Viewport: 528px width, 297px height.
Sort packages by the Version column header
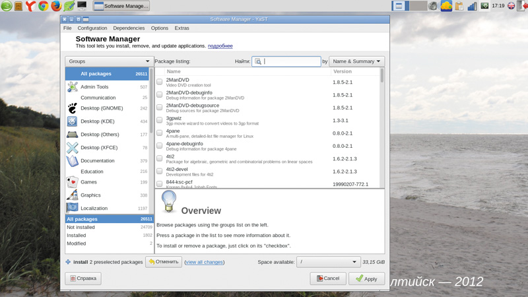[355, 71]
